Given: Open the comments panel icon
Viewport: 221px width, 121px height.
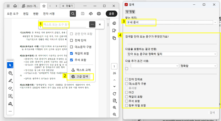Looking at the screenshot, I should 114,23.
